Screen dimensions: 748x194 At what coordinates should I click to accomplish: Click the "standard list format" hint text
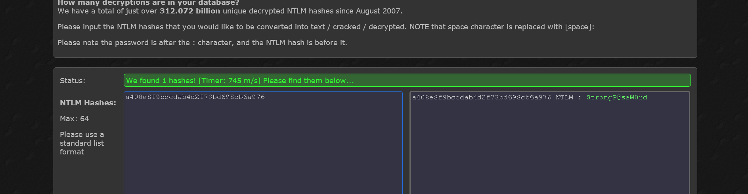point(82,143)
